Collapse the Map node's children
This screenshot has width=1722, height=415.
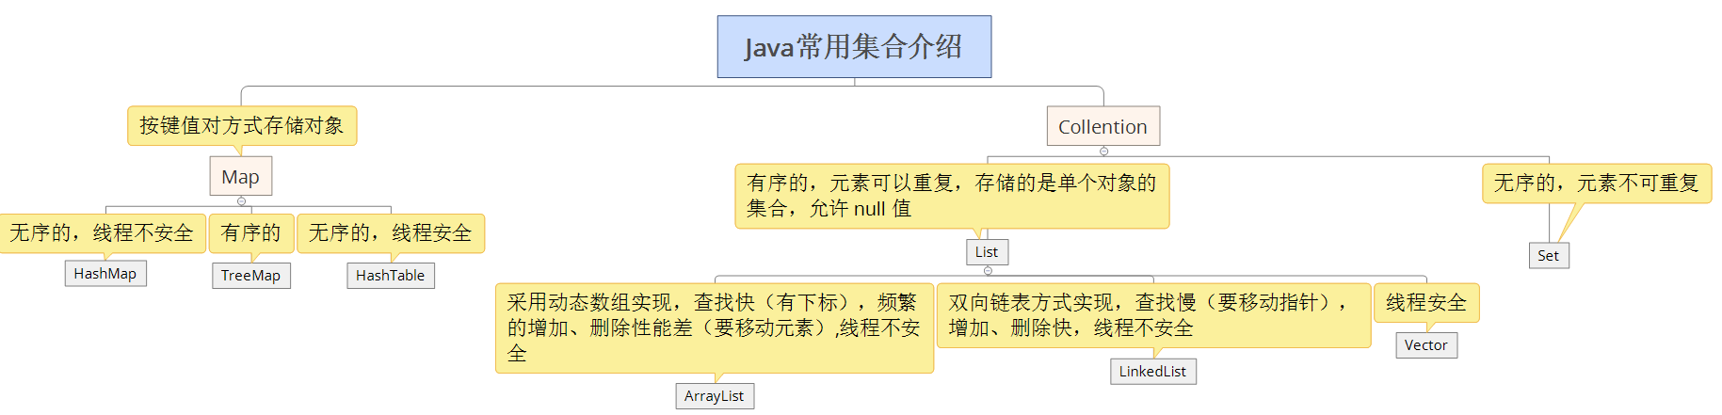coord(241,201)
